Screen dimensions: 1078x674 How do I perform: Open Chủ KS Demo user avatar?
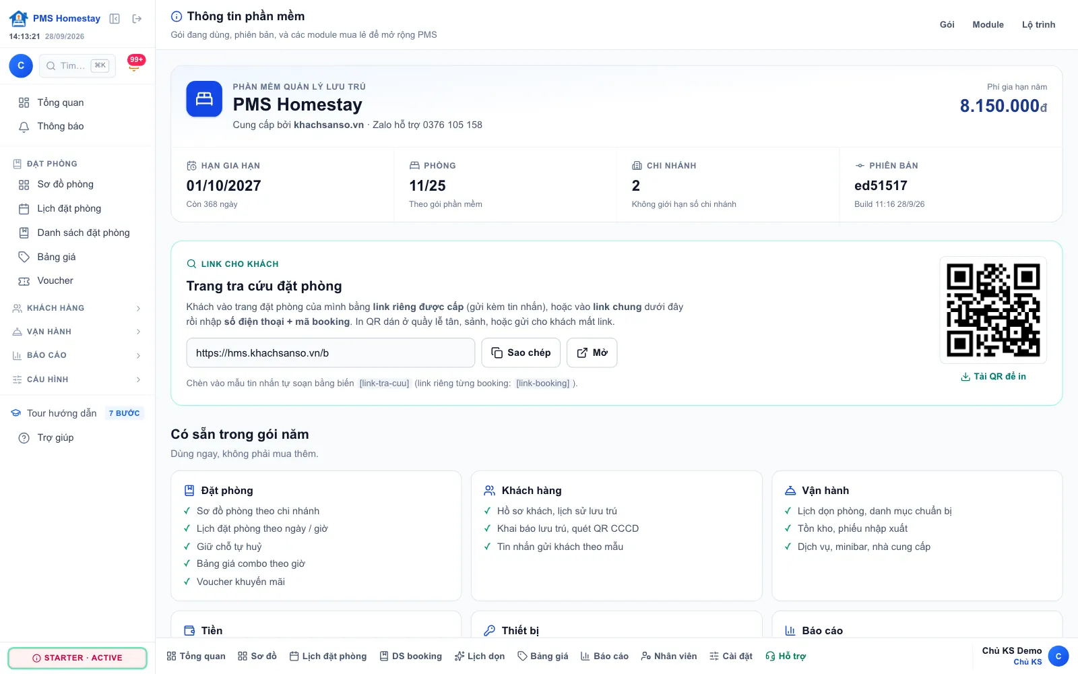(1058, 656)
